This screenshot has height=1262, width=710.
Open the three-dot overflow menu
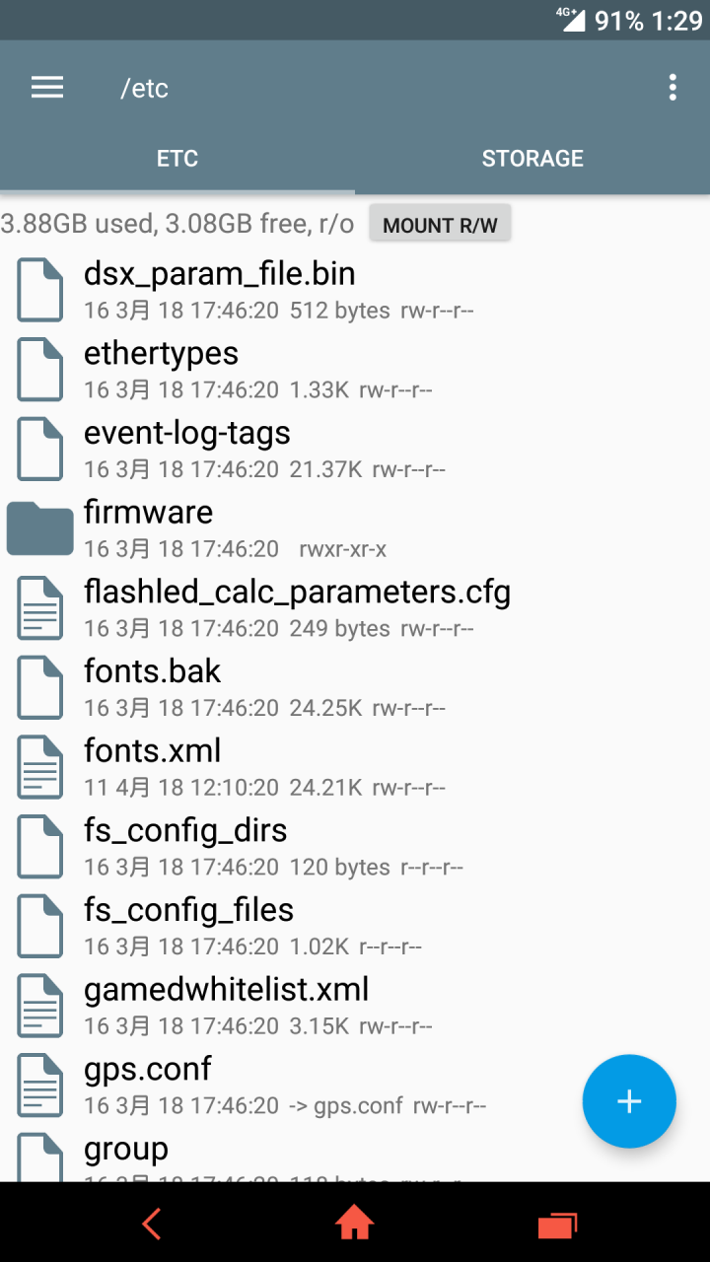673,88
